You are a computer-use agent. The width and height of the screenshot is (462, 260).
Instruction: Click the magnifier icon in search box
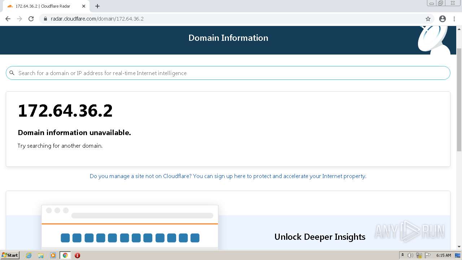tap(12, 73)
